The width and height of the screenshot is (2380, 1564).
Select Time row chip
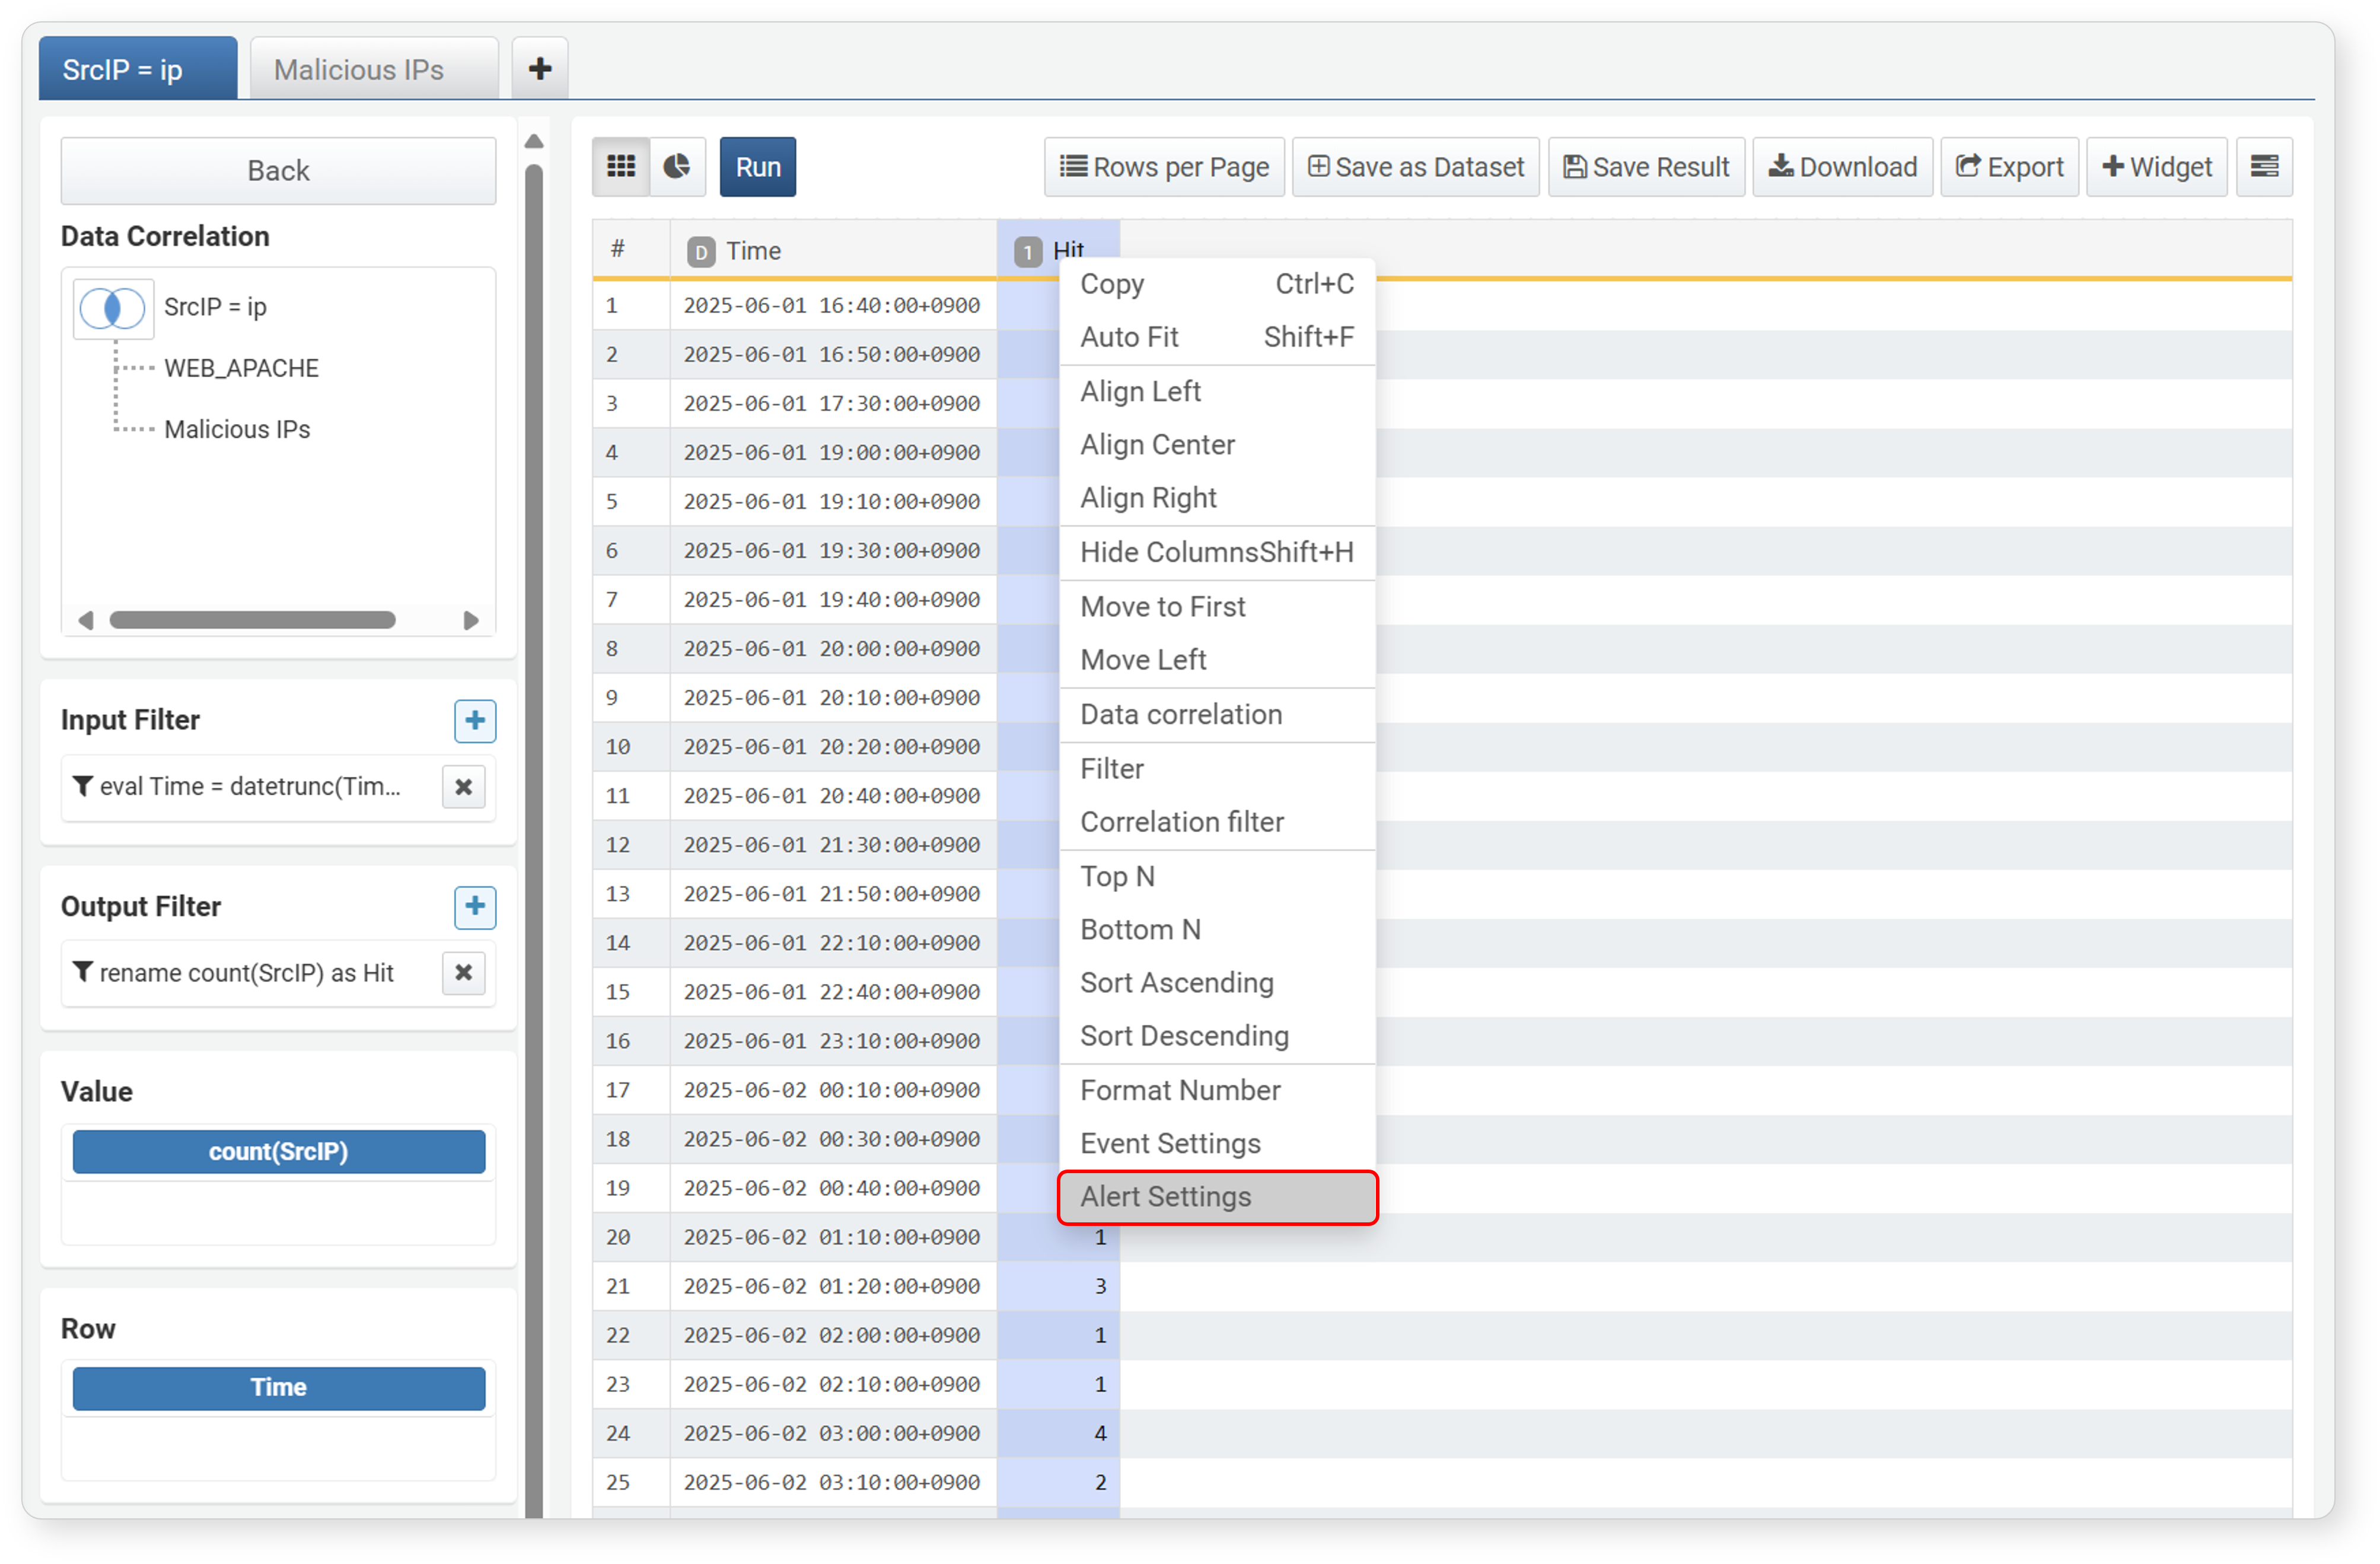click(x=279, y=1388)
